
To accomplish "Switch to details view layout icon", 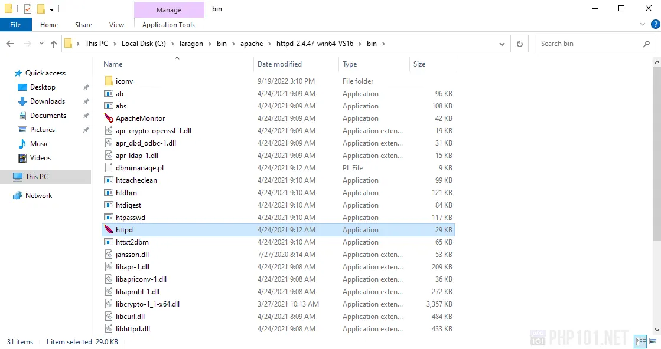I will pyautogui.click(x=640, y=341).
